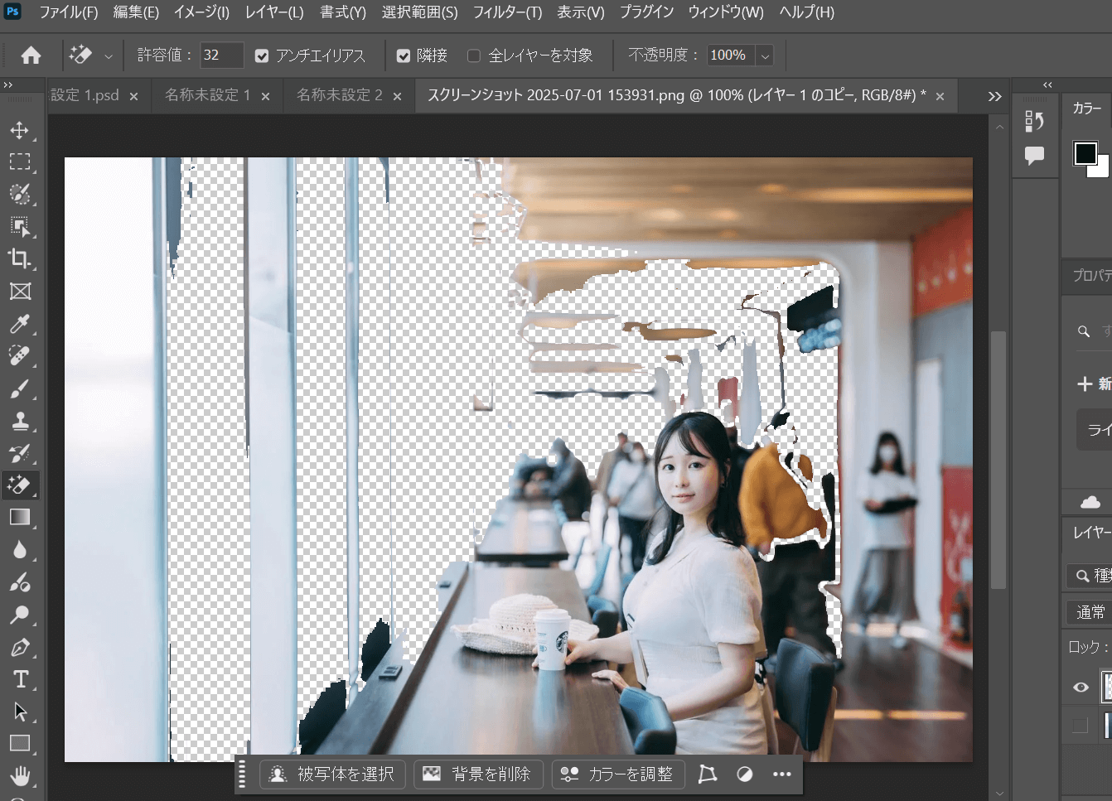Screen dimensions: 1112x801
Task: Toggle the アンチエイリアス checkbox
Action: point(262,55)
